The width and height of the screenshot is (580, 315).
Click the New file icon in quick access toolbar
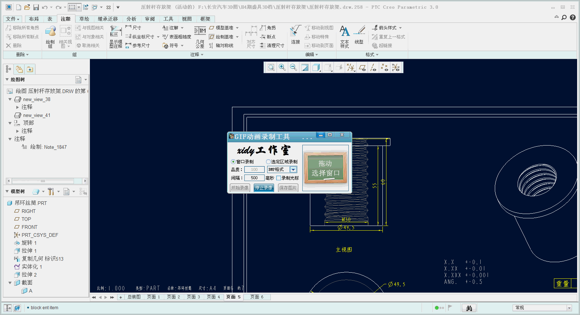18,7
